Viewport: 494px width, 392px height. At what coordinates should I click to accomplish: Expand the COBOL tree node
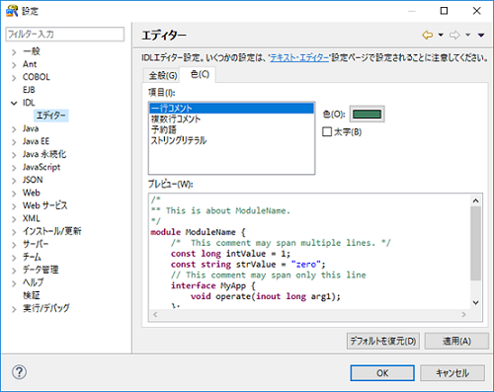pos(14,78)
